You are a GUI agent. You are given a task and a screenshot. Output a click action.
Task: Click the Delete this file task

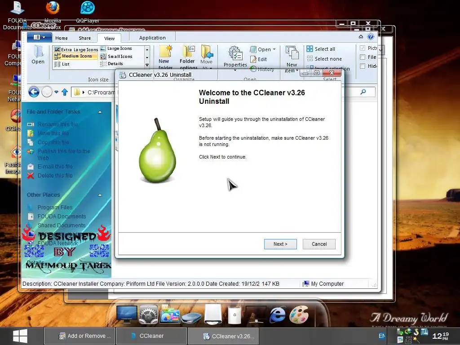pos(50,176)
